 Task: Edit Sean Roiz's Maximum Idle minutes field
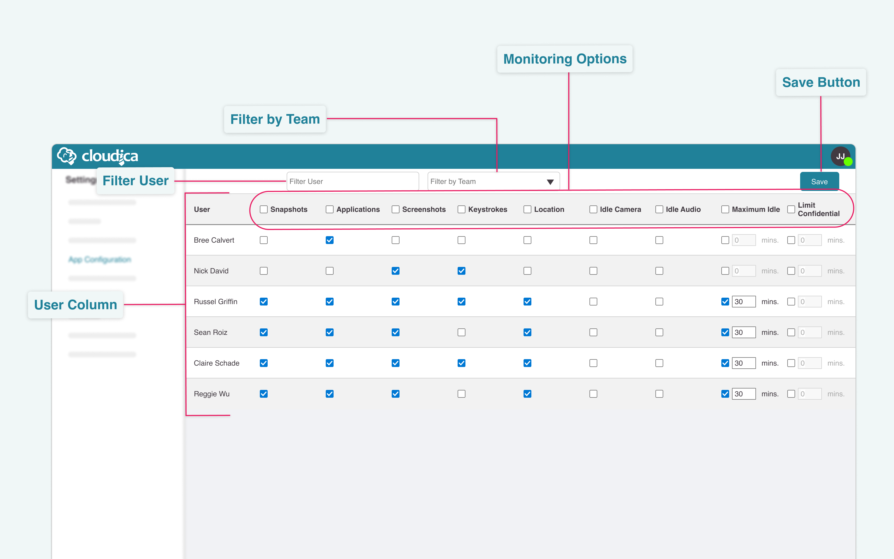click(744, 332)
